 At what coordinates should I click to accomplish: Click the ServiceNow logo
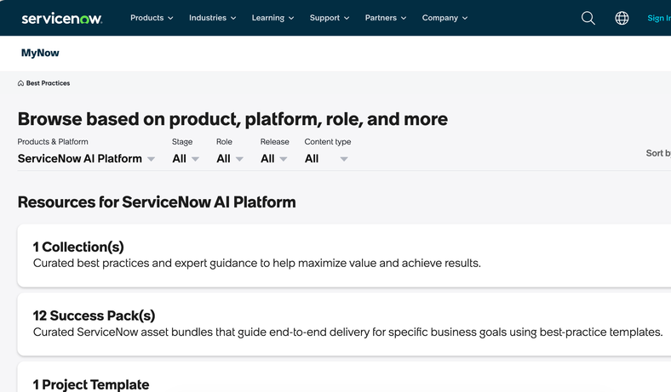[x=61, y=19]
